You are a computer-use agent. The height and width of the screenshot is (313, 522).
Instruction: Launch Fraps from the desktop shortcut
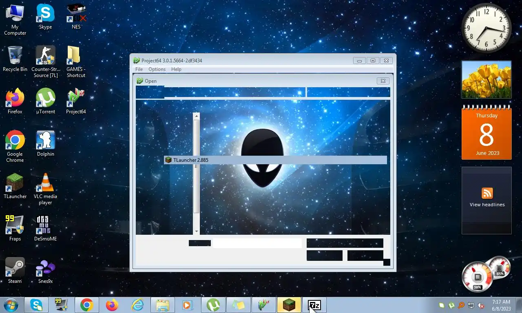[x=15, y=229]
